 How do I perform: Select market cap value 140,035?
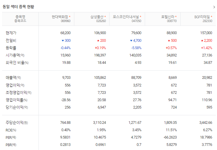click(x=135, y=55)
